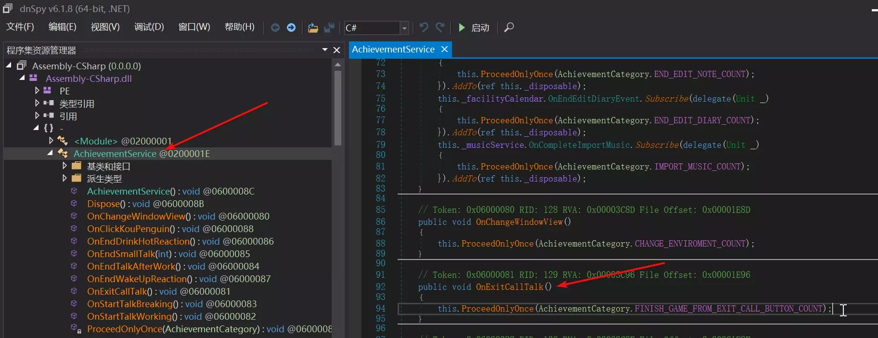Open the 文件(F) menu

point(20,27)
